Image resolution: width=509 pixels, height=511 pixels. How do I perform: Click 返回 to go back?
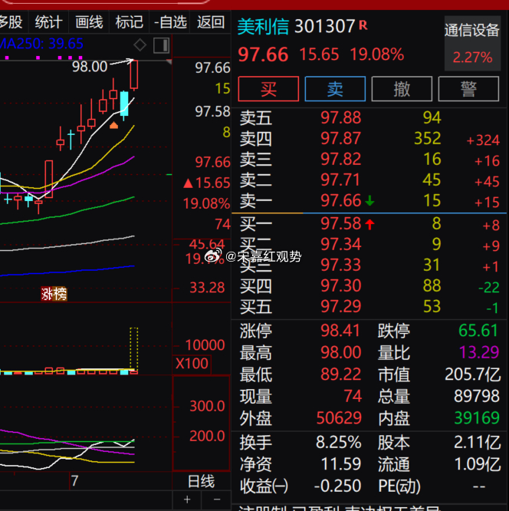tap(211, 22)
